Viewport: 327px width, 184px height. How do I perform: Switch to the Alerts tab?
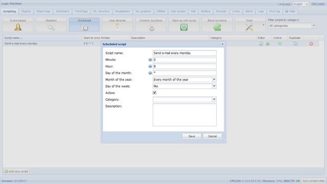tap(249, 11)
